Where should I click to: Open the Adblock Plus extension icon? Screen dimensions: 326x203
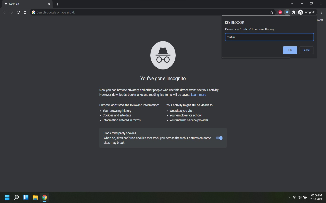[280, 12]
